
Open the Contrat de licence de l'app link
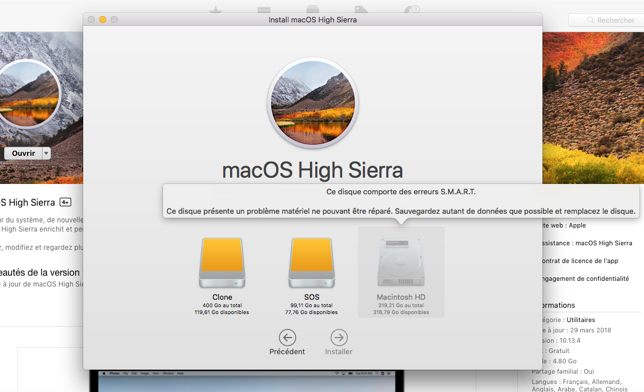580,261
